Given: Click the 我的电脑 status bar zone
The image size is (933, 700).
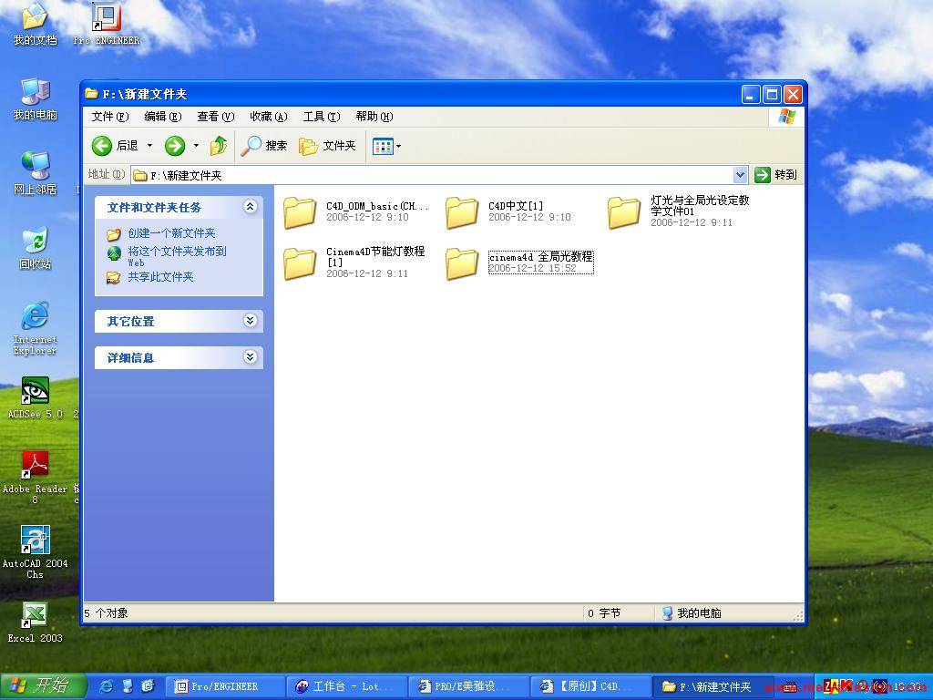Looking at the screenshot, I should [x=728, y=613].
